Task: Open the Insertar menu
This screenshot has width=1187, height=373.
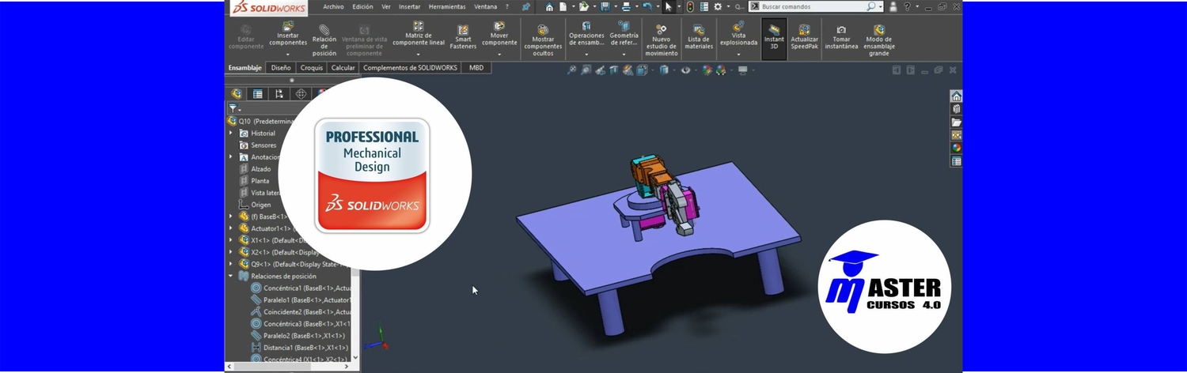Action: tap(410, 6)
